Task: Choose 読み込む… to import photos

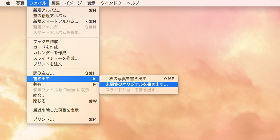Action: click(63, 73)
